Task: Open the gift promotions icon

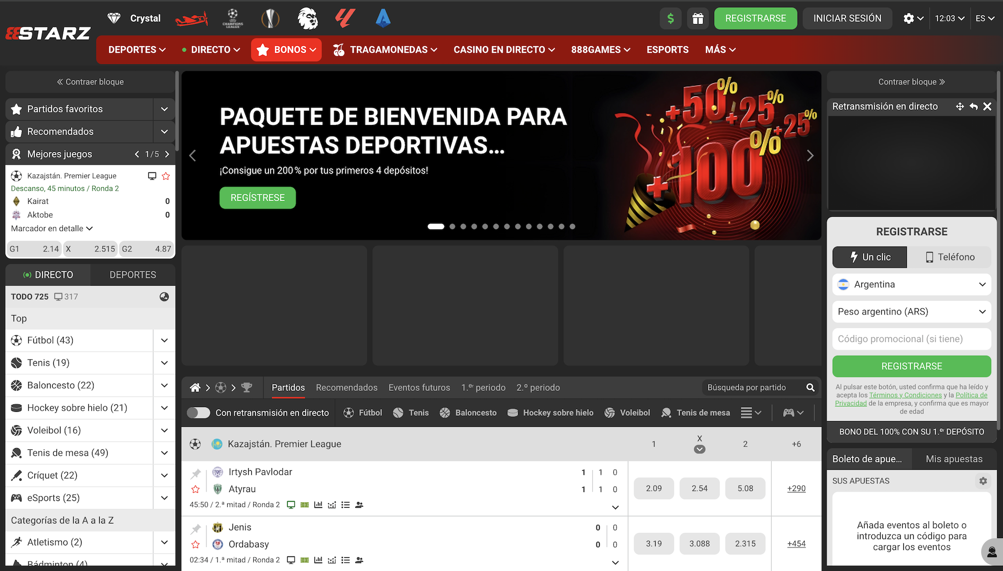Action: coord(698,18)
